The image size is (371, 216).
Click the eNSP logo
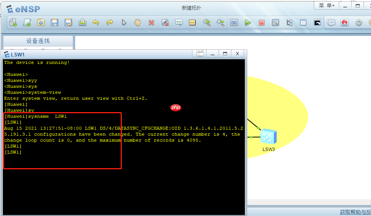23,9
